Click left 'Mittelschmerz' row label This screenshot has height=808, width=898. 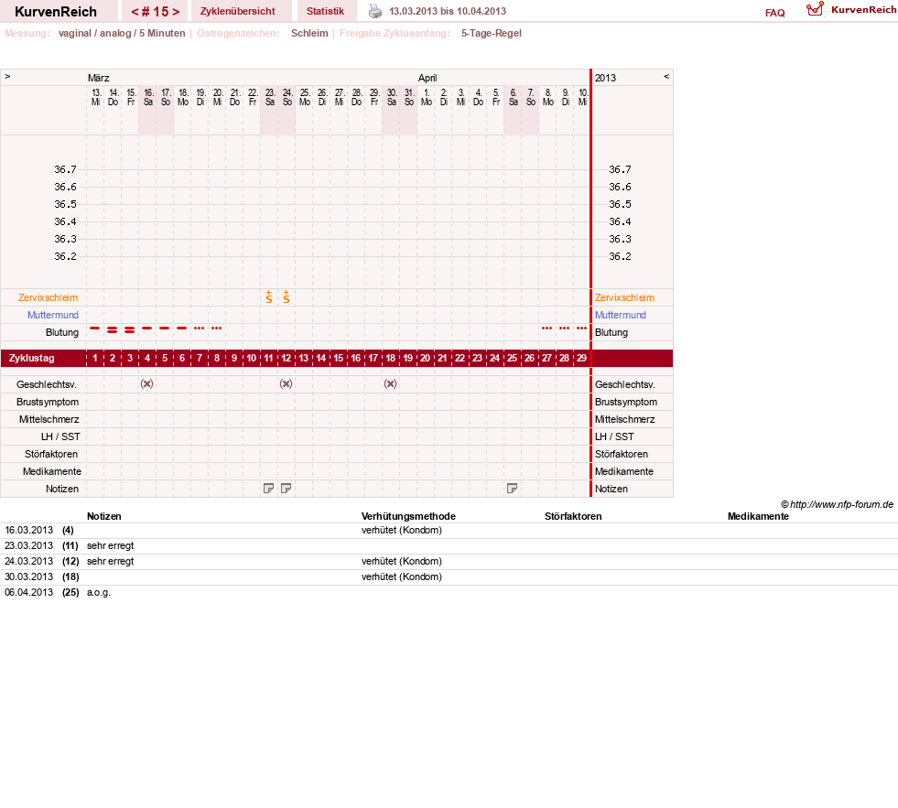49,419
